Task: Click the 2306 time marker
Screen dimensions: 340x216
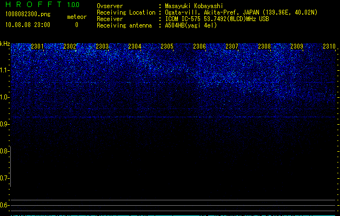Action: [x=199, y=46]
